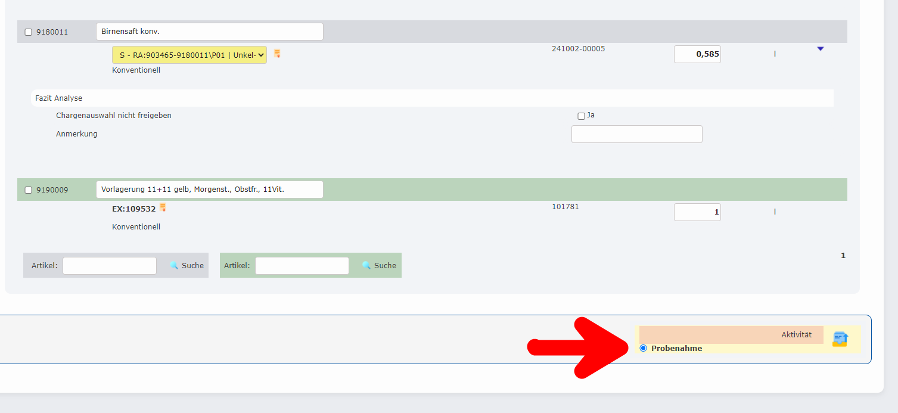The image size is (898, 413).
Task: Click the magnifier icon in gray Artikel search
Action: 174,266
